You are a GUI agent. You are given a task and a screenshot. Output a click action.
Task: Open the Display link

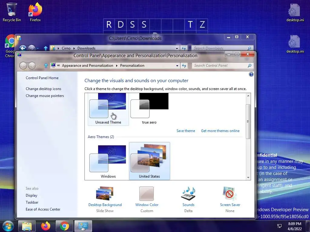(31, 195)
